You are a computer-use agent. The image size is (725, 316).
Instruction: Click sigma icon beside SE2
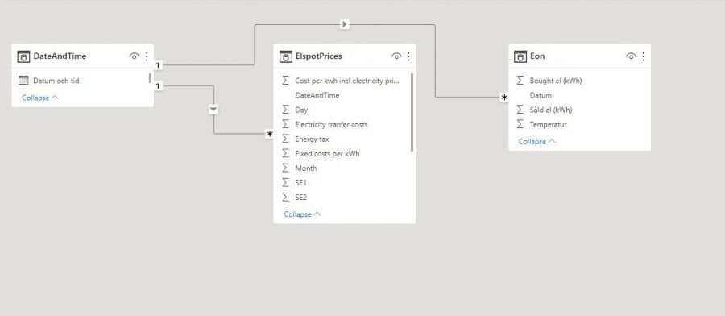[x=286, y=197]
